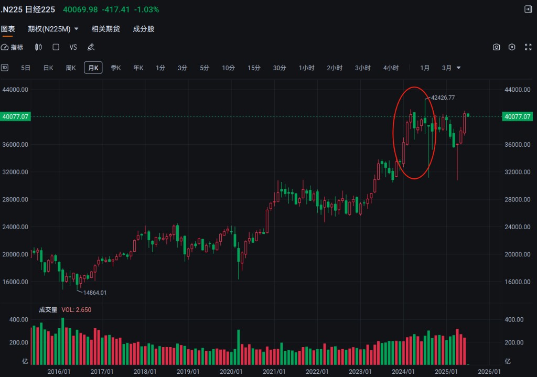This screenshot has width=537, height=377.
Task: Click the square layout icon in toolbar
Action: (x=56, y=47)
